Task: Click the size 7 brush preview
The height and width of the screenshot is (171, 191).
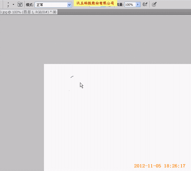Action: (8, 5)
